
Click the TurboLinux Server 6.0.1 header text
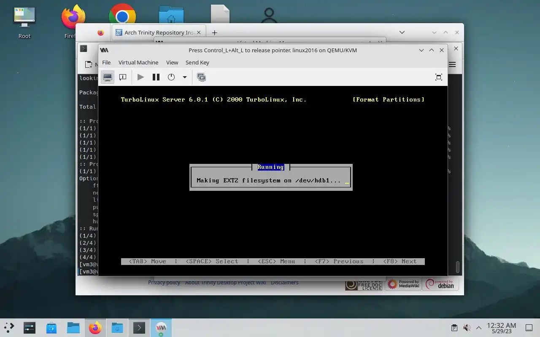(213, 99)
